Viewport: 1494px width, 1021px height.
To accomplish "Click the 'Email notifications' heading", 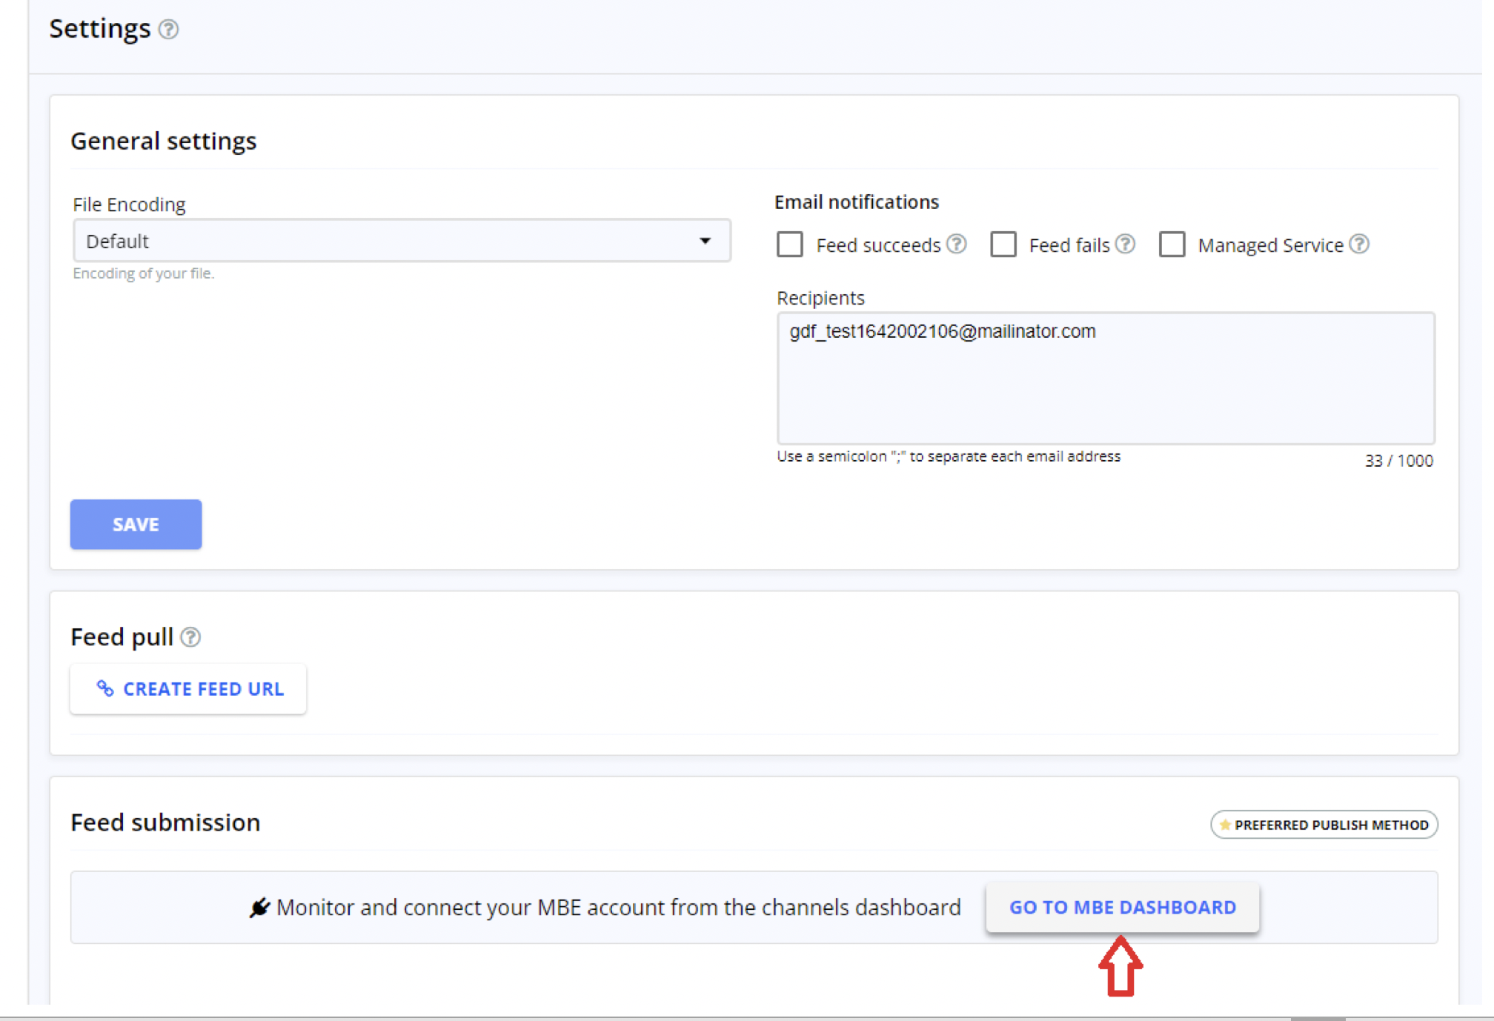I will [x=857, y=202].
